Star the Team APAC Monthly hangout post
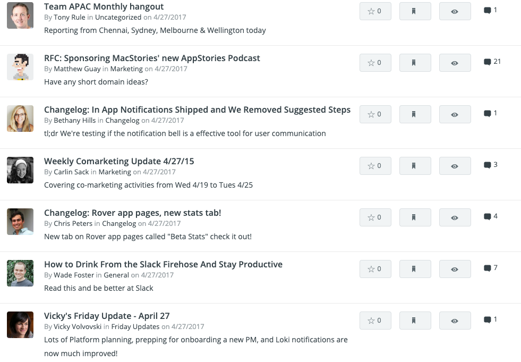521x362 pixels. point(375,11)
